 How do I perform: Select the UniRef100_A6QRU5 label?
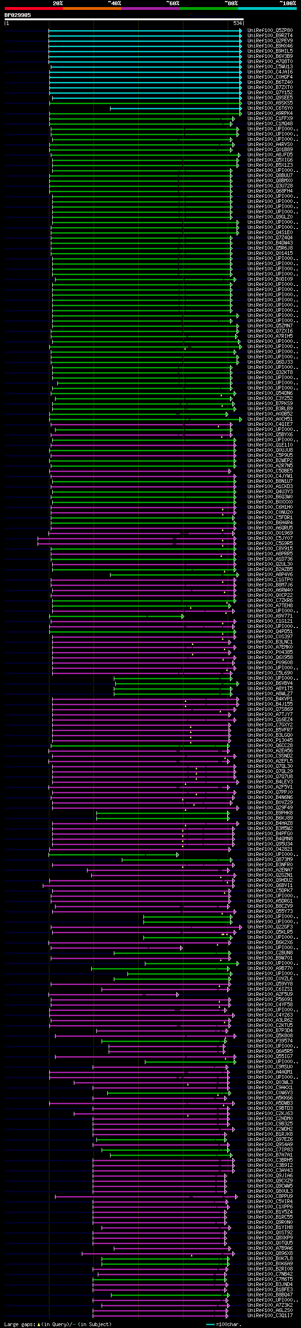tap(270, 528)
